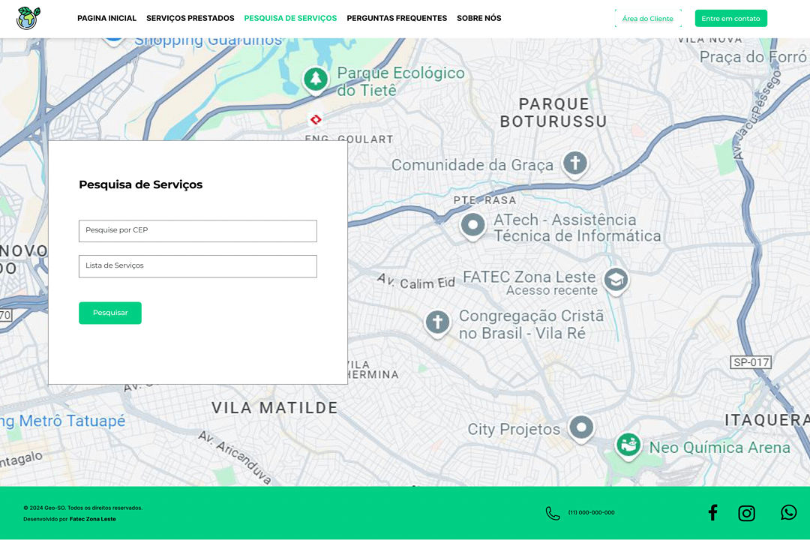This screenshot has height=540, width=810.
Task: Select Parque Ecológico do Tietê map pin
Action: pyautogui.click(x=316, y=79)
